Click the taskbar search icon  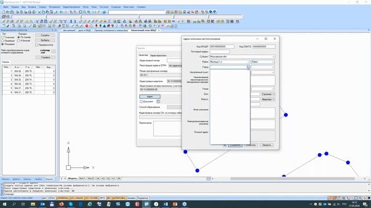(14, 204)
